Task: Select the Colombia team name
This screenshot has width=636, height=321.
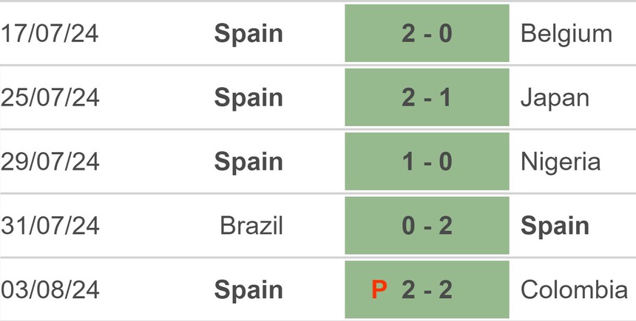Action: point(574,290)
